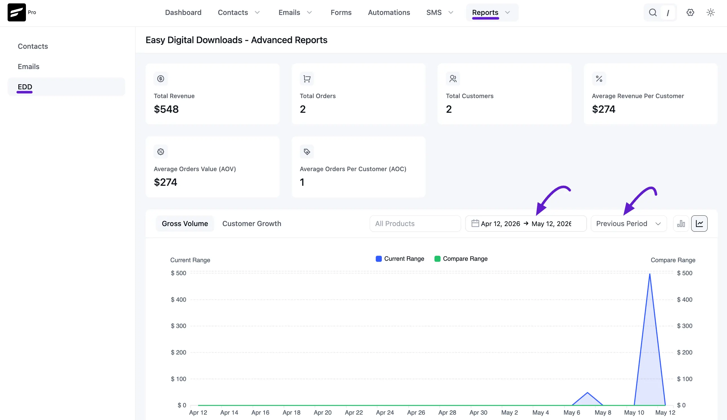Open the search icon in header

653,12
